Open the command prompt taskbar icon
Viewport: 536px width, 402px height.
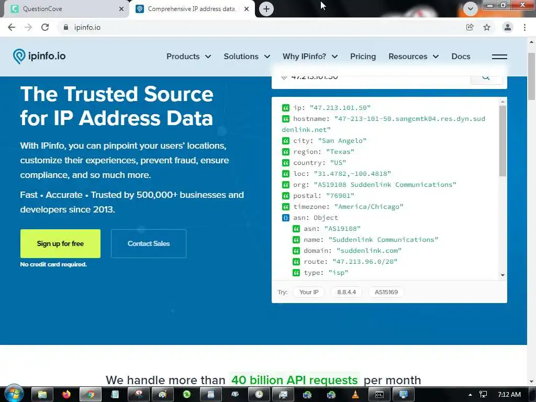379,395
